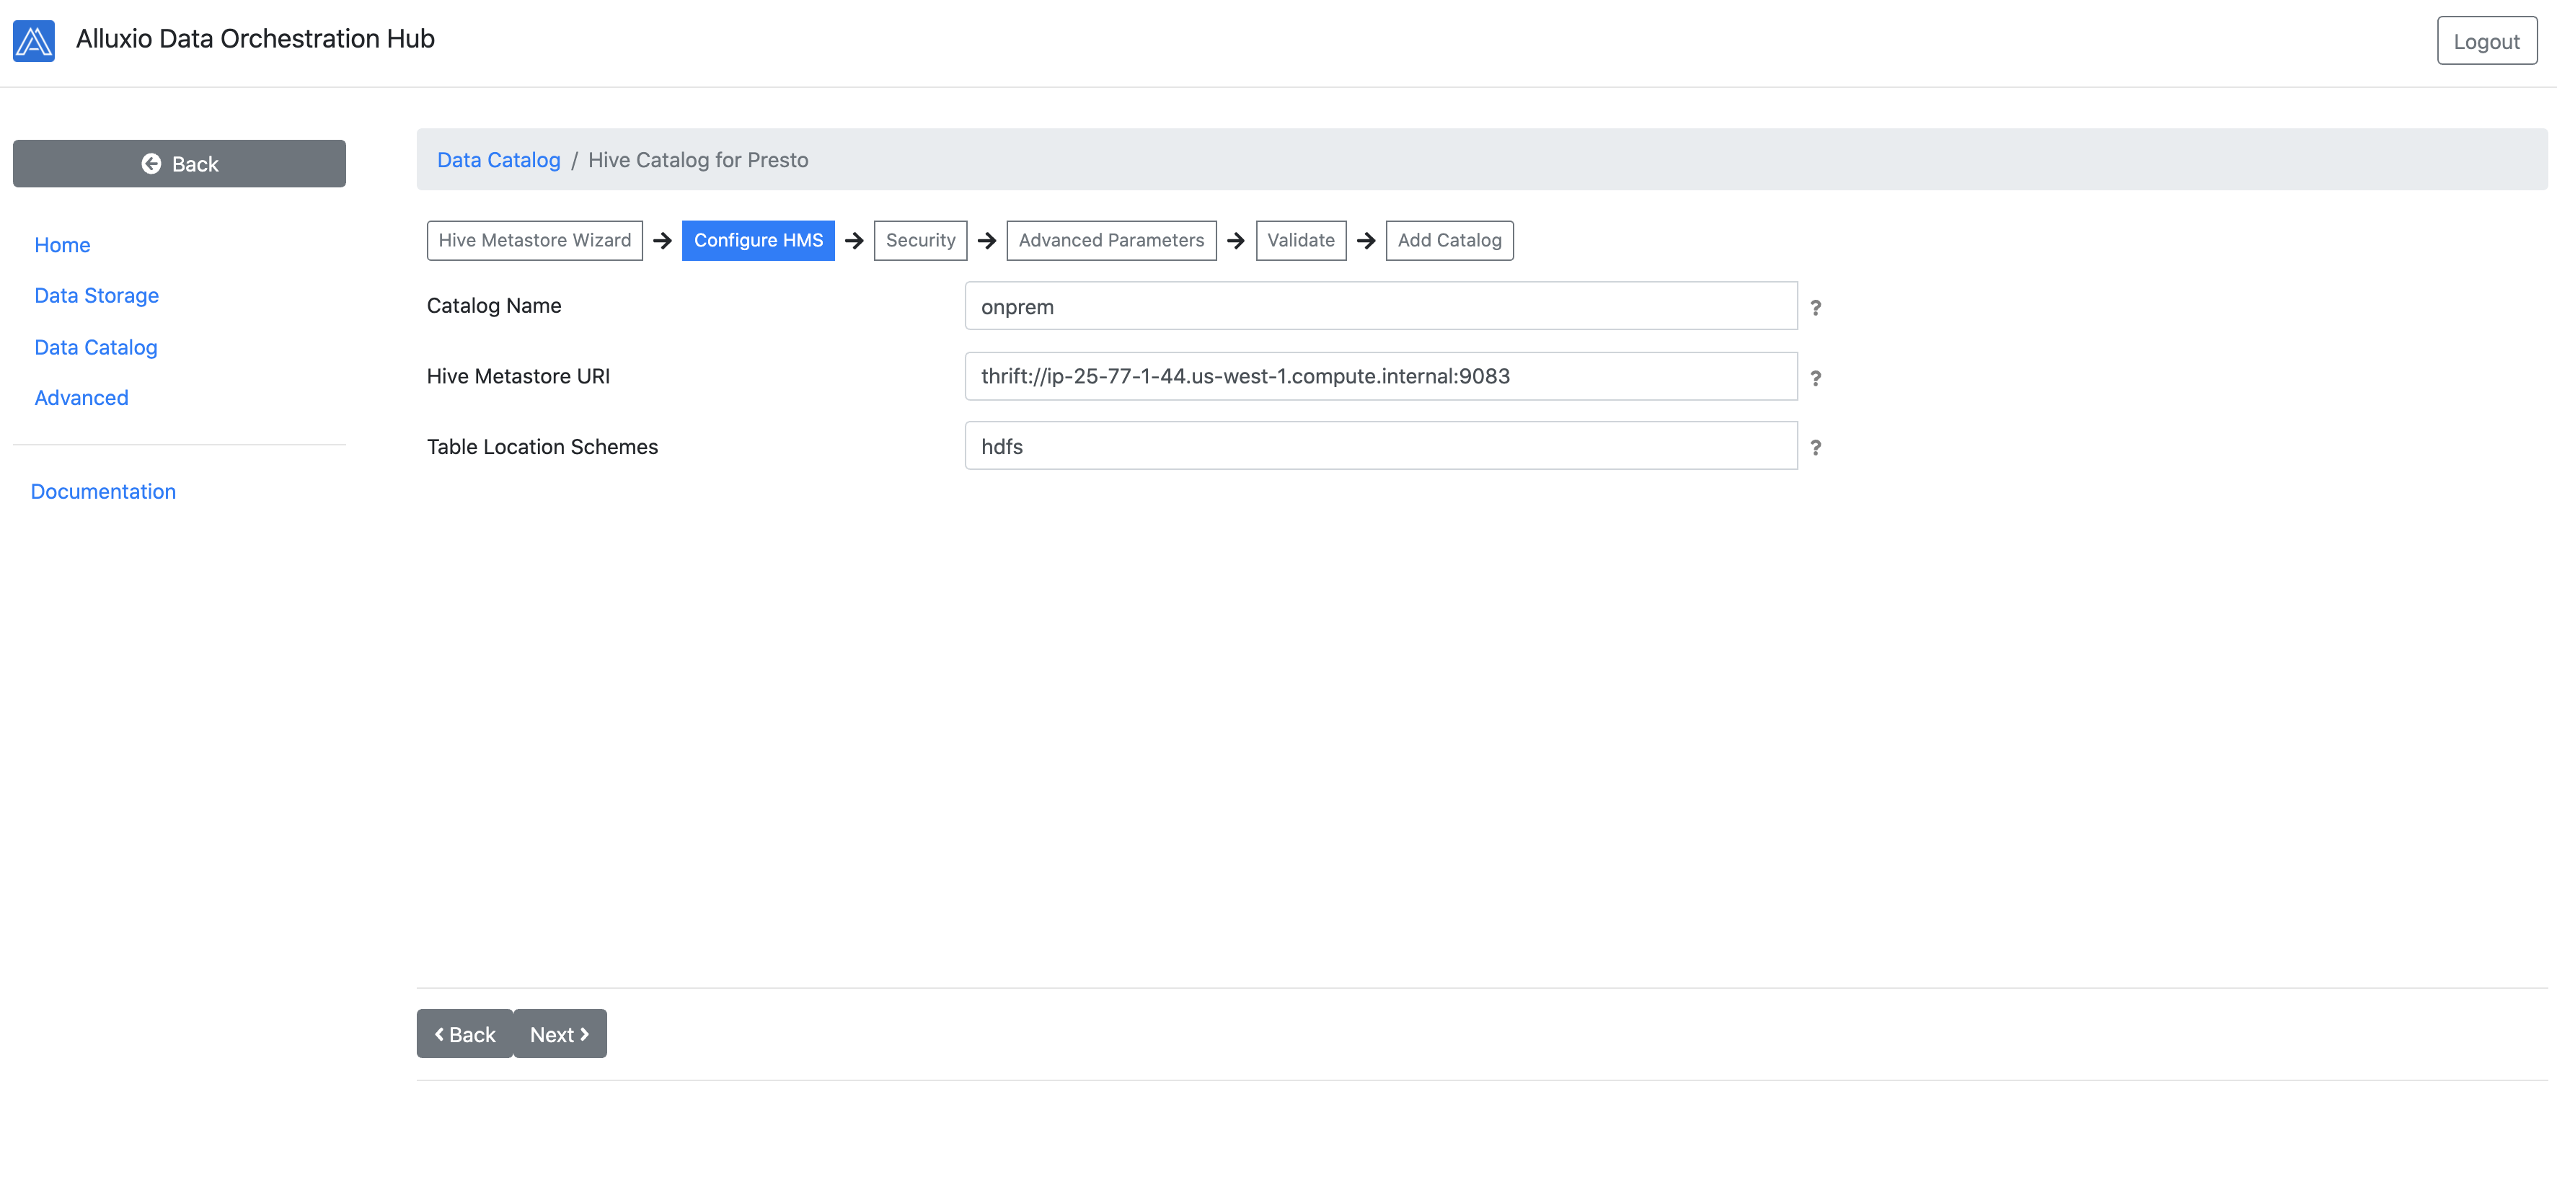
Task: Click the Hive Metastore URI label
Action: [x=518, y=376]
